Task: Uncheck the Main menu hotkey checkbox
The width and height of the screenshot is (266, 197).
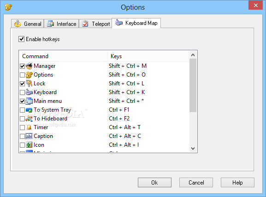Action: [x=23, y=101]
